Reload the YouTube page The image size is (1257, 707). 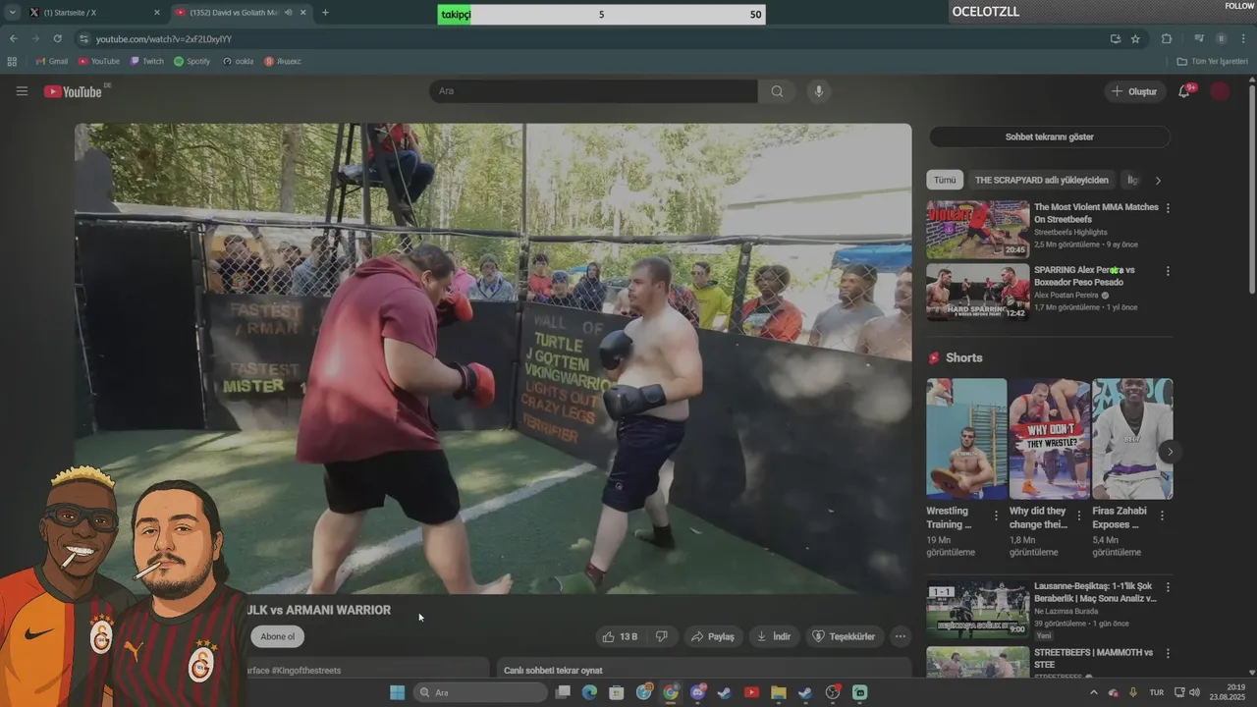pyautogui.click(x=57, y=38)
